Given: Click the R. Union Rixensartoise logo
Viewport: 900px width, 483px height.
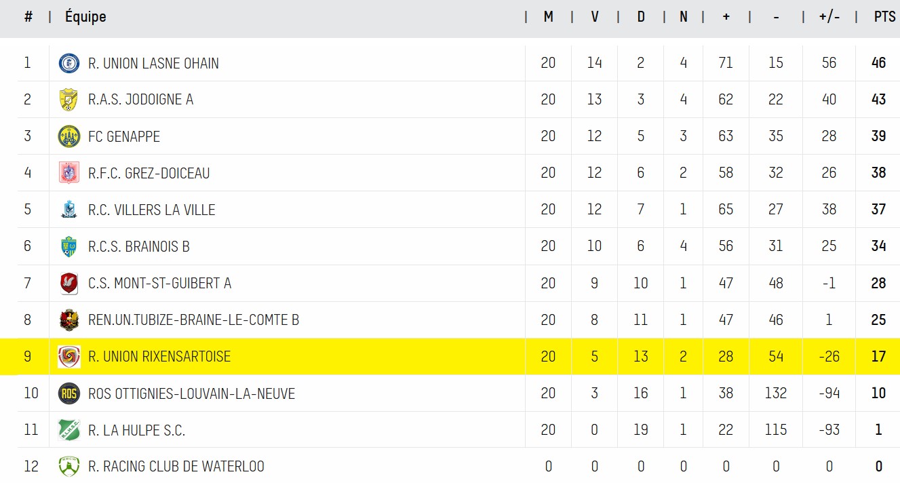Looking at the screenshot, I should (69, 356).
